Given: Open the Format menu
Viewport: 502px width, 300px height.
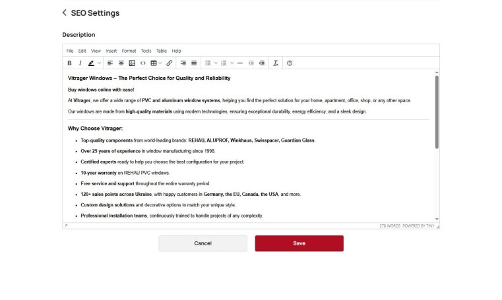Looking at the screenshot, I should click(129, 51).
